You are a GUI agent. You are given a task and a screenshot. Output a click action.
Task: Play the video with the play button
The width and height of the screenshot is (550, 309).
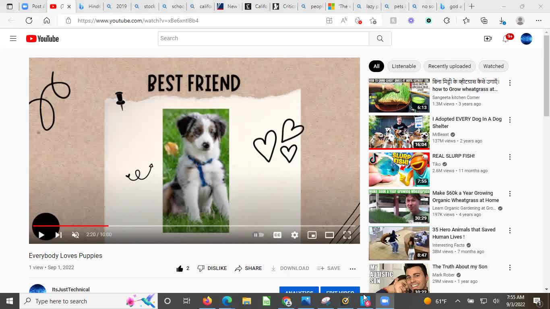(41, 235)
